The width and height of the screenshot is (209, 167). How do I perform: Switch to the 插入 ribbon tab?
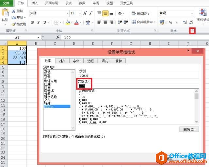coord(35,3)
